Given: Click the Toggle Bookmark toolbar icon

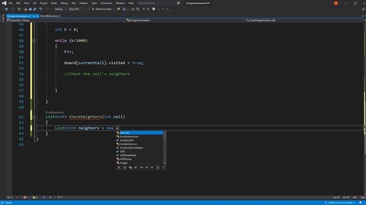Looking at the screenshot, I should 154,9.
